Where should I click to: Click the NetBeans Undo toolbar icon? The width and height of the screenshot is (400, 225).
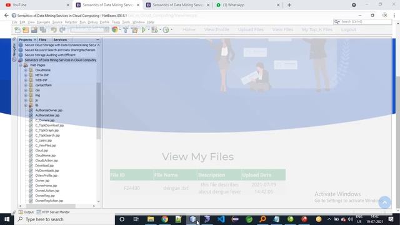click(x=53, y=30)
